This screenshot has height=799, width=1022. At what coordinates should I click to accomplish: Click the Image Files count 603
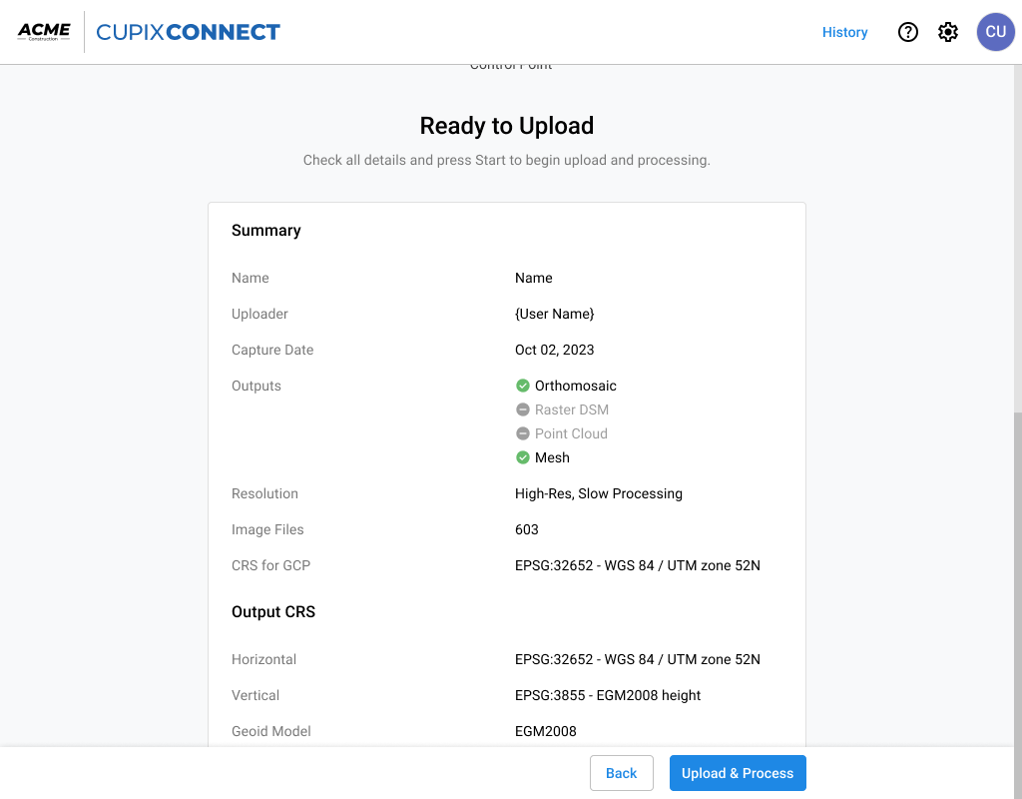pyautogui.click(x=527, y=529)
